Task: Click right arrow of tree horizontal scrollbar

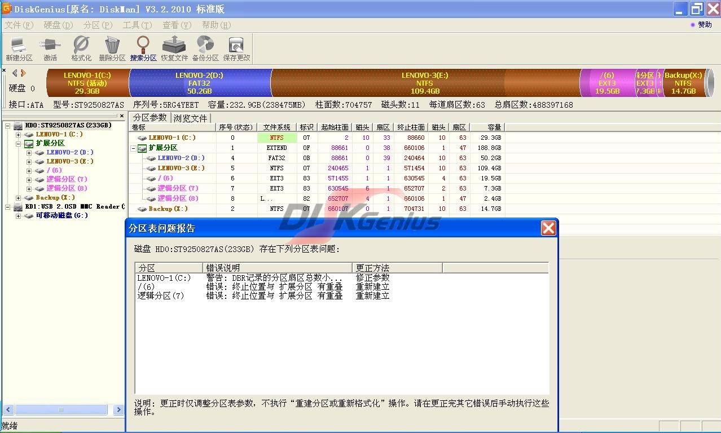Action: (x=118, y=410)
